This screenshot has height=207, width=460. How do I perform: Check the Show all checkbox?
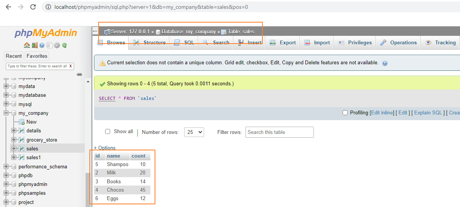(x=108, y=132)
